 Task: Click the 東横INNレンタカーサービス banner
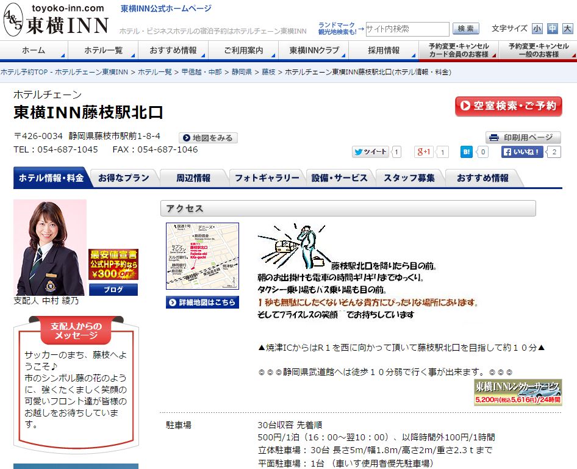coord(518,392)
